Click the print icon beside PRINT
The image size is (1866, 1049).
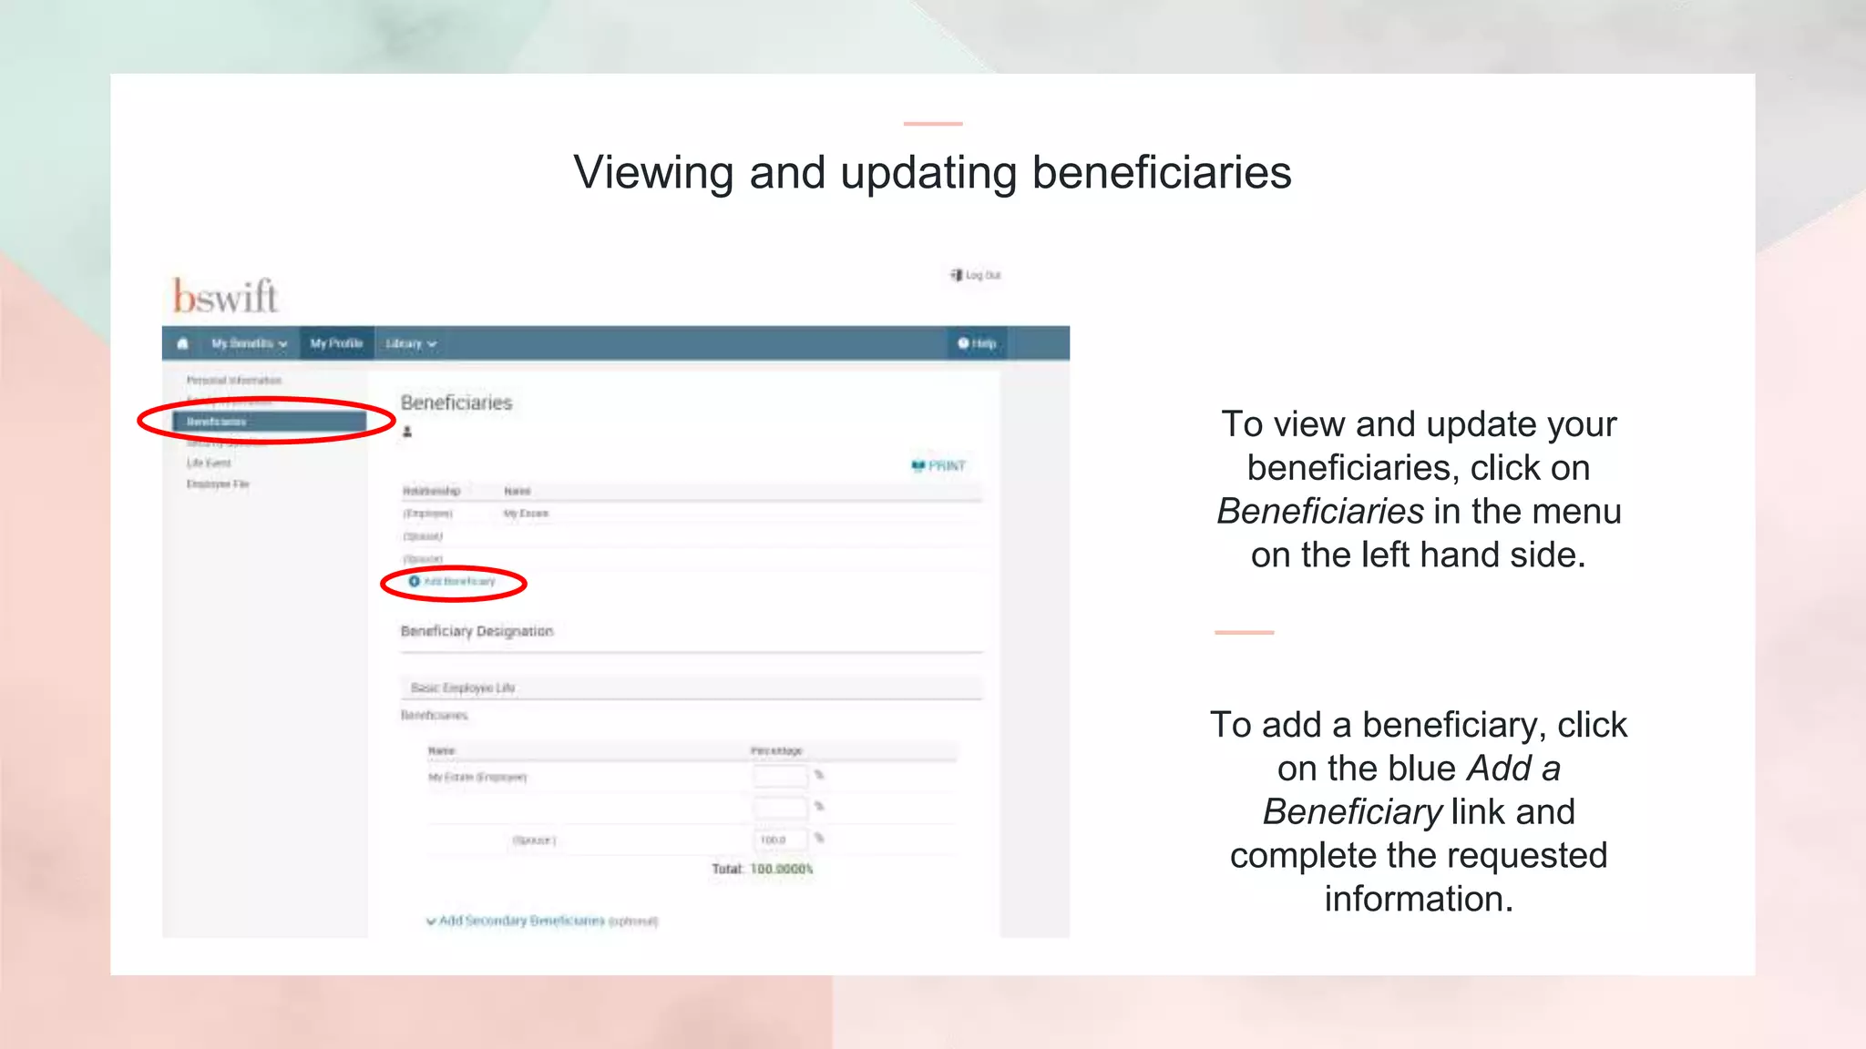(918, 465)
